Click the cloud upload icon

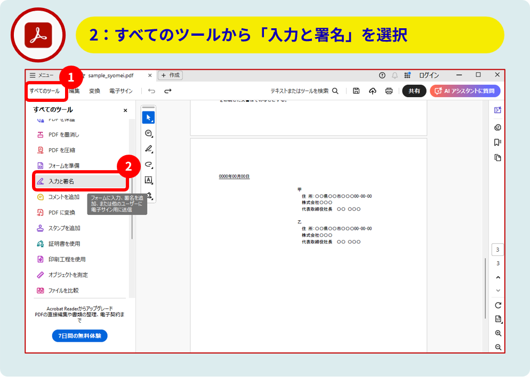pos(373,91)
